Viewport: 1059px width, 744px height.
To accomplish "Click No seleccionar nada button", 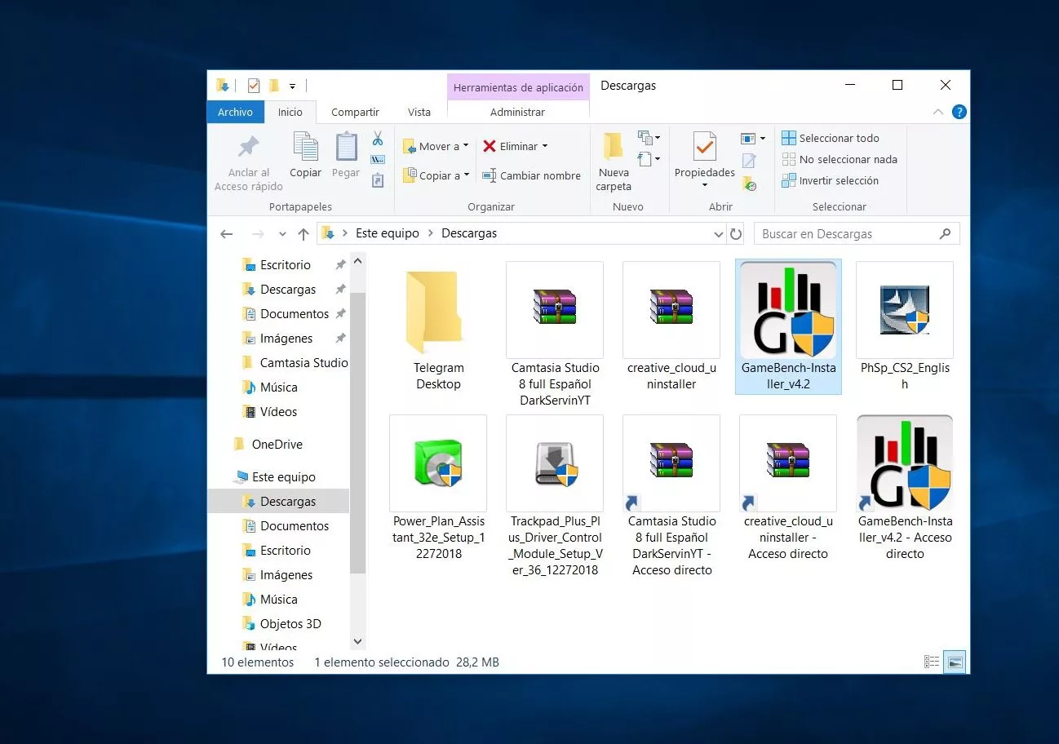I will 840,159.
